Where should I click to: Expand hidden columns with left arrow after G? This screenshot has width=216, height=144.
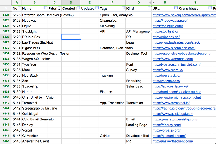click(150, 2)
